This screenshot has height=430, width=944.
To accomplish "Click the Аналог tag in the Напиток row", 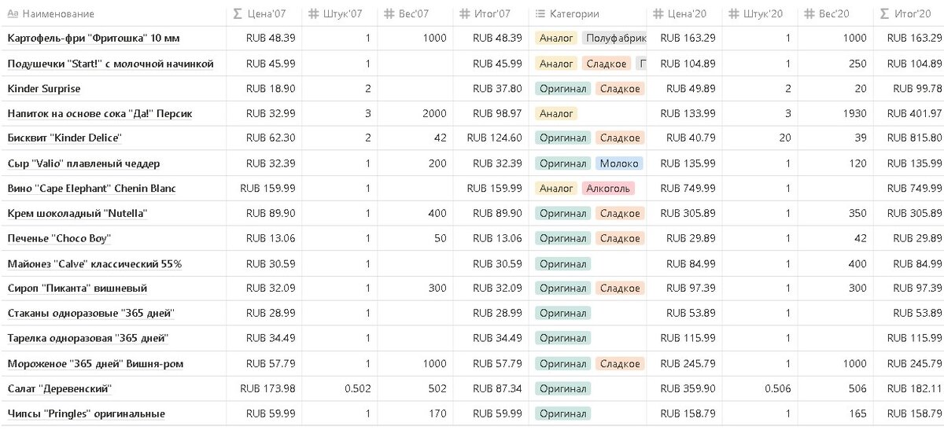I will (x=556, y=114).
